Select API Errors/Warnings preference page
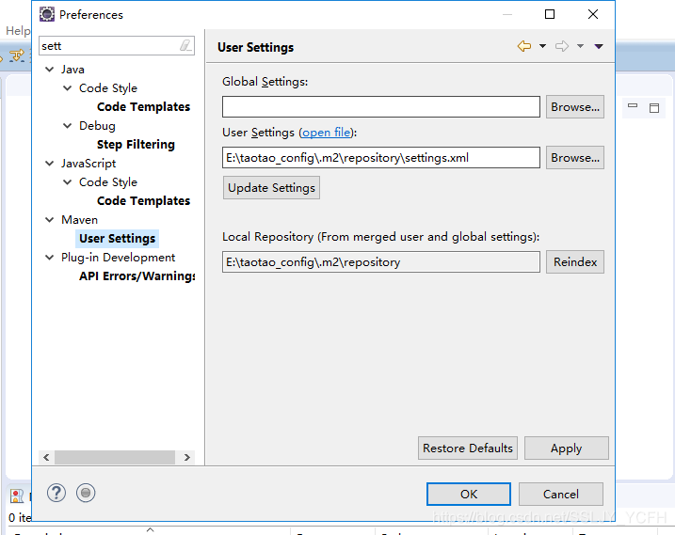The image size is (675, 535). [137, 276]
